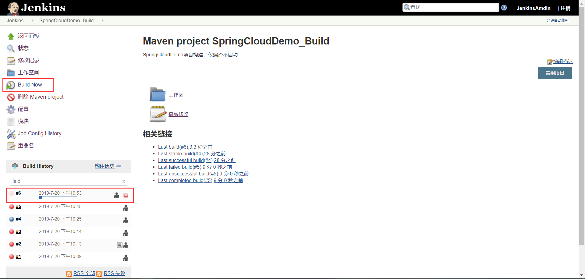Image resolution: width=585 pixels, height=279 pixels.
Task: Click the Job Config History tools icon
Action: (11, 134)
